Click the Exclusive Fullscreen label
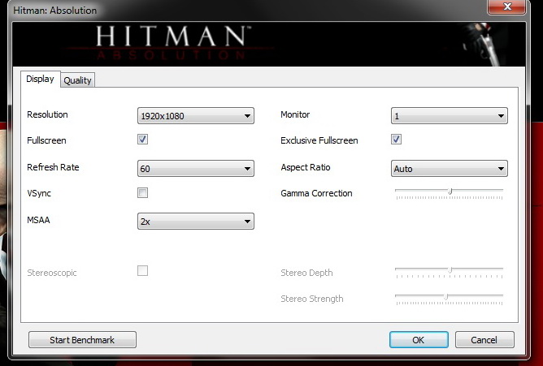 tap(319, 140)
